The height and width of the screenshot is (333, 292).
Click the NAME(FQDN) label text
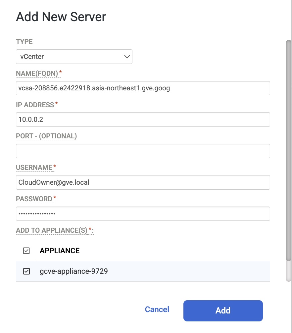37,73
